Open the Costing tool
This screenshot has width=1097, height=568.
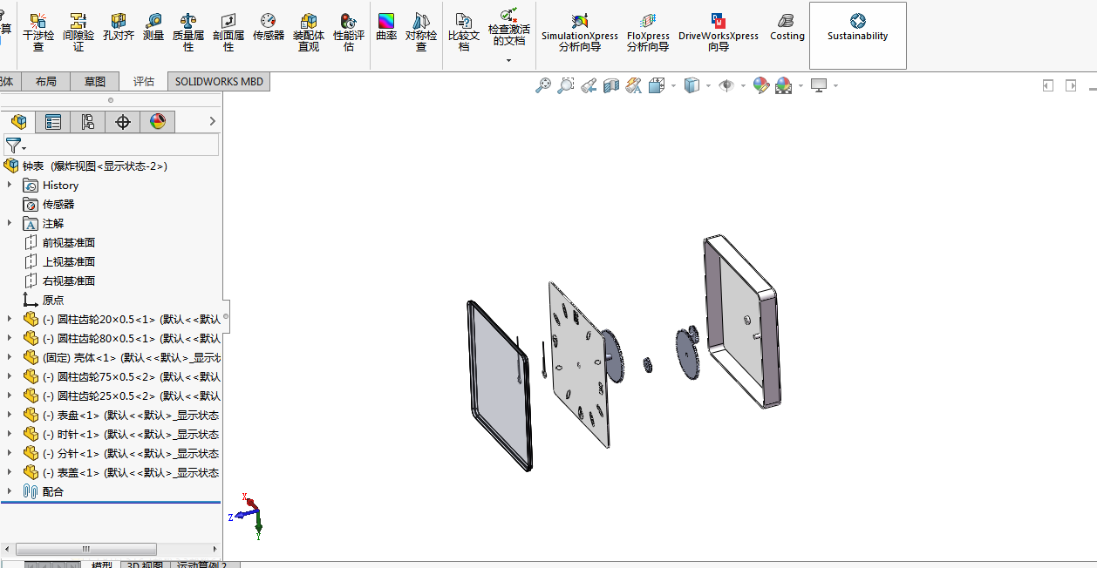pyautogui.click(x=787, y=28)
